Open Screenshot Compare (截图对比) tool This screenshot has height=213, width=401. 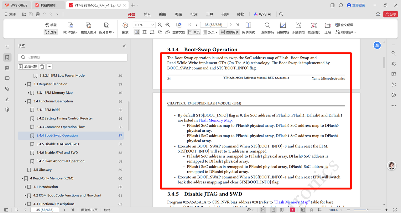[314, 28]
